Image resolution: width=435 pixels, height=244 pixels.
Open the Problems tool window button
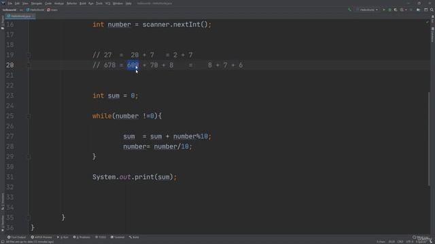click(x=82, y=237)
